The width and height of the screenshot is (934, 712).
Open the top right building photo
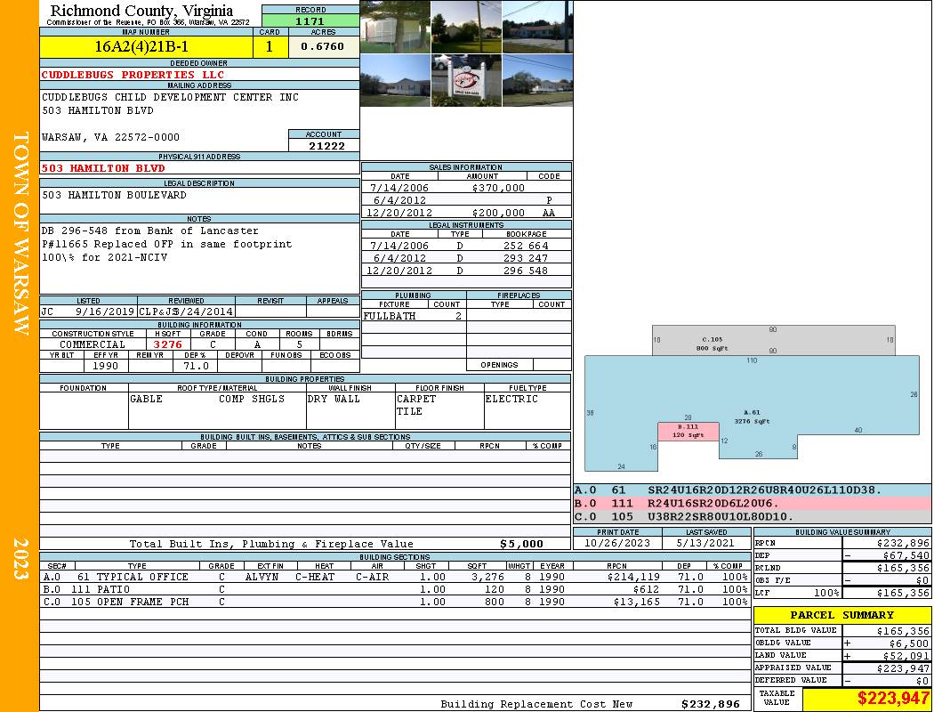538,27
